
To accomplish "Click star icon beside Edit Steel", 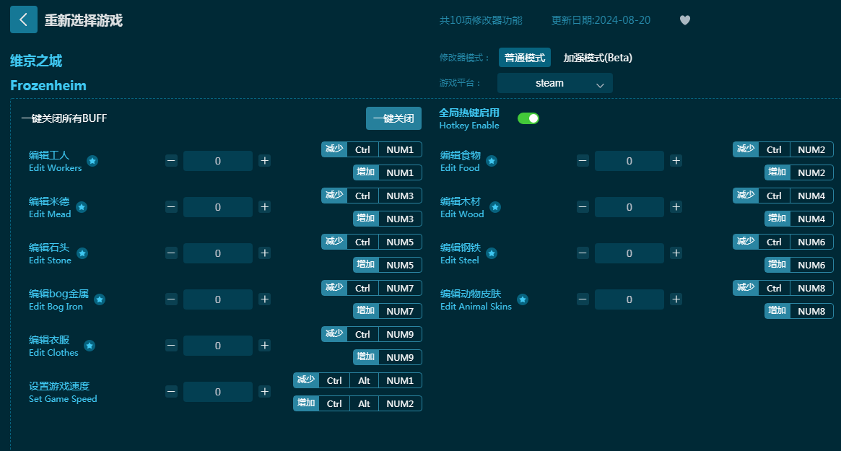I will (492, 253).
